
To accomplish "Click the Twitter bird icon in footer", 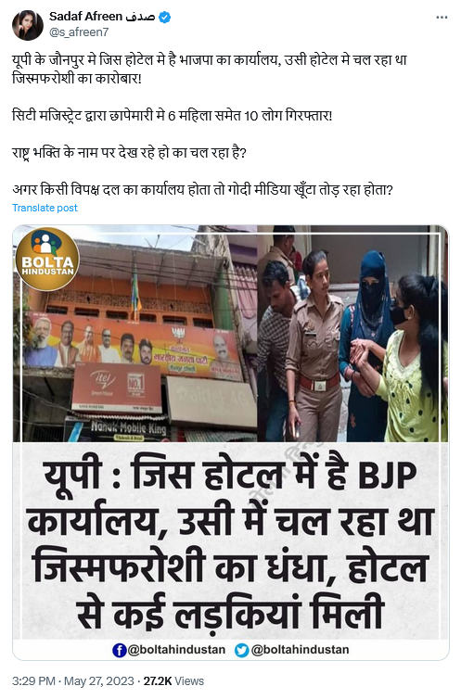I will 242,651.
